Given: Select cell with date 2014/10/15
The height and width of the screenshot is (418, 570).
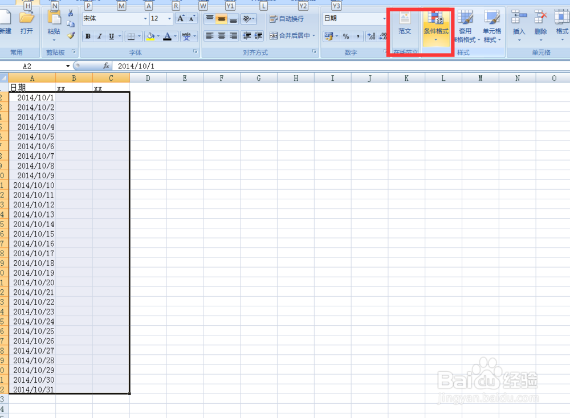Looking at the screenshot, I should click(32, 234).
